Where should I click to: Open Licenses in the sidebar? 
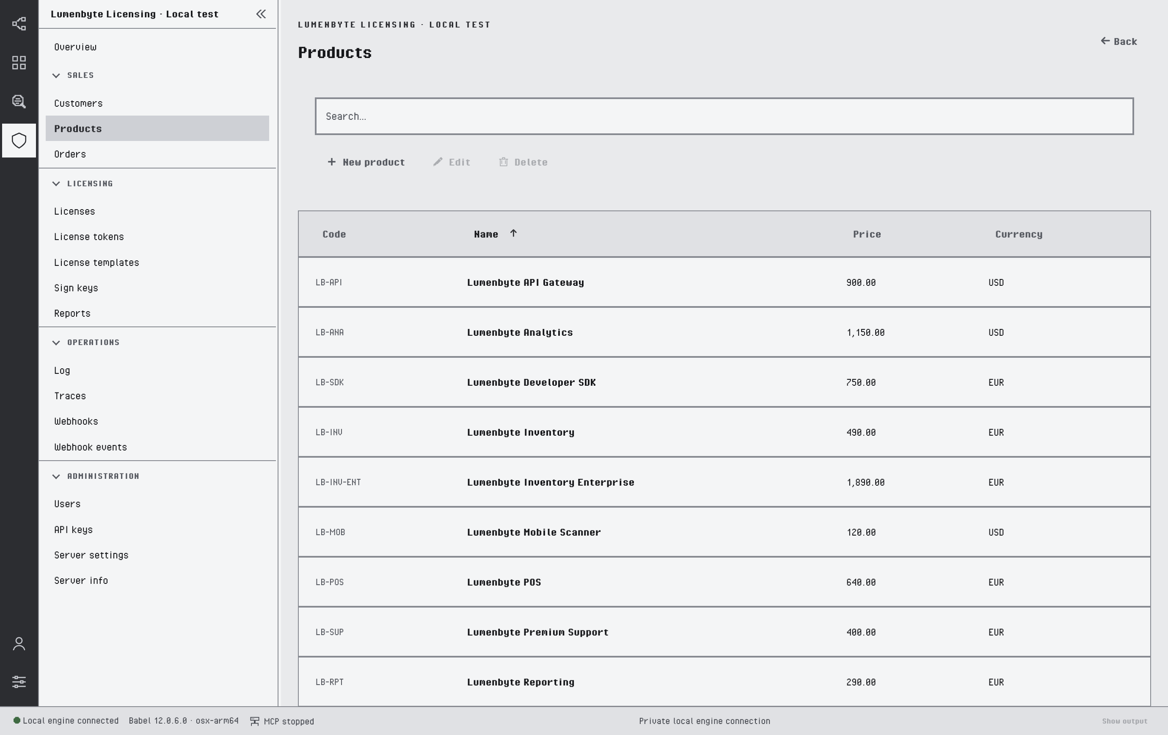pos(157,212)
